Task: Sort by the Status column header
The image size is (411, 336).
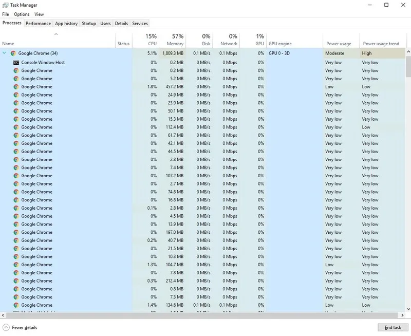Action: [x=124, y=40]
